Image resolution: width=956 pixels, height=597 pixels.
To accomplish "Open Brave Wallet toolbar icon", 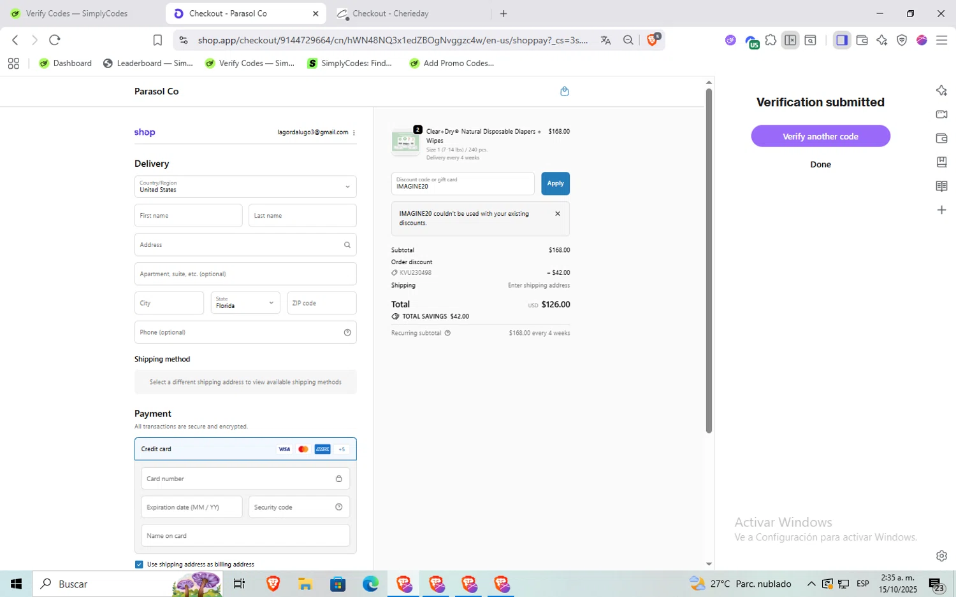I will click(x=862, y=40).
